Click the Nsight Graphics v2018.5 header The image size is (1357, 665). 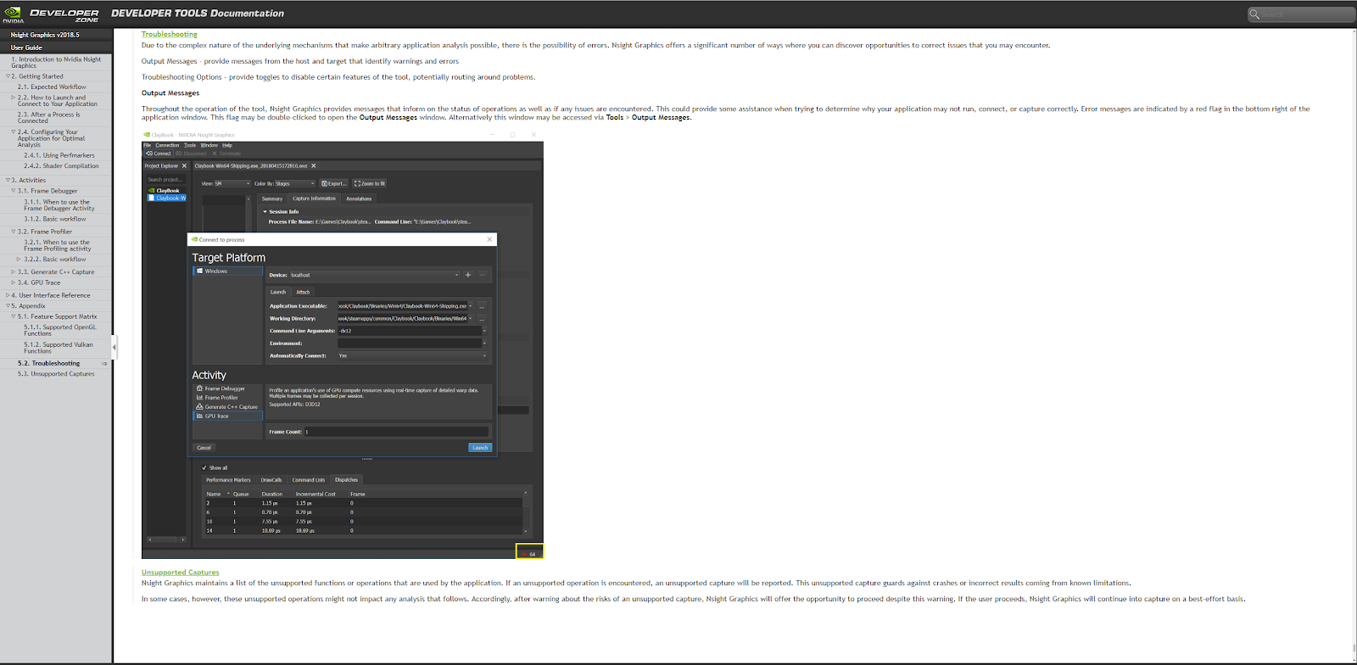[45, 35]
